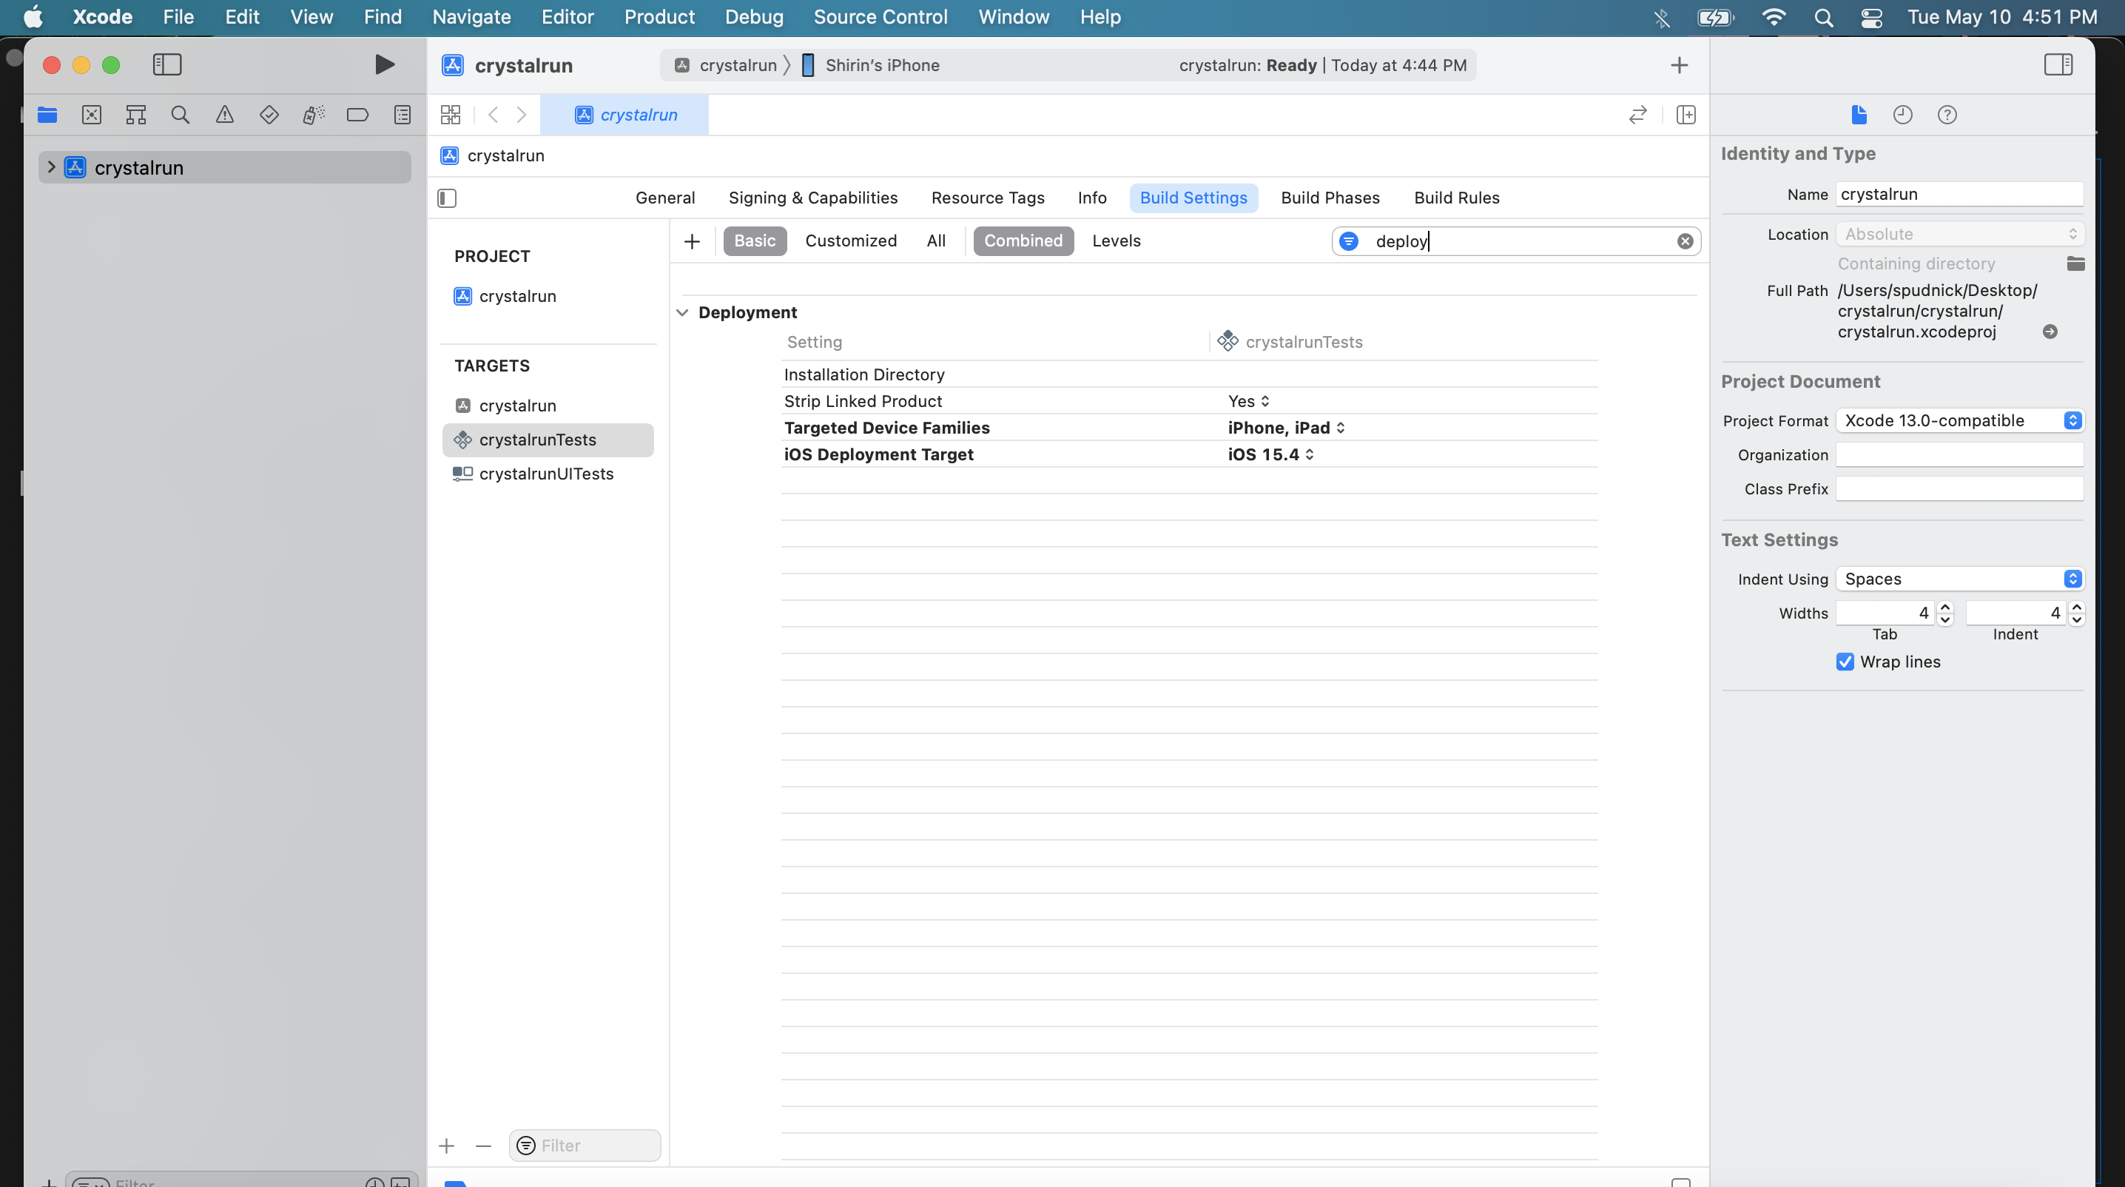This screenshot has width=2125, height=1187.
Task: Open the Info tab
Action: pos(1091,198)
